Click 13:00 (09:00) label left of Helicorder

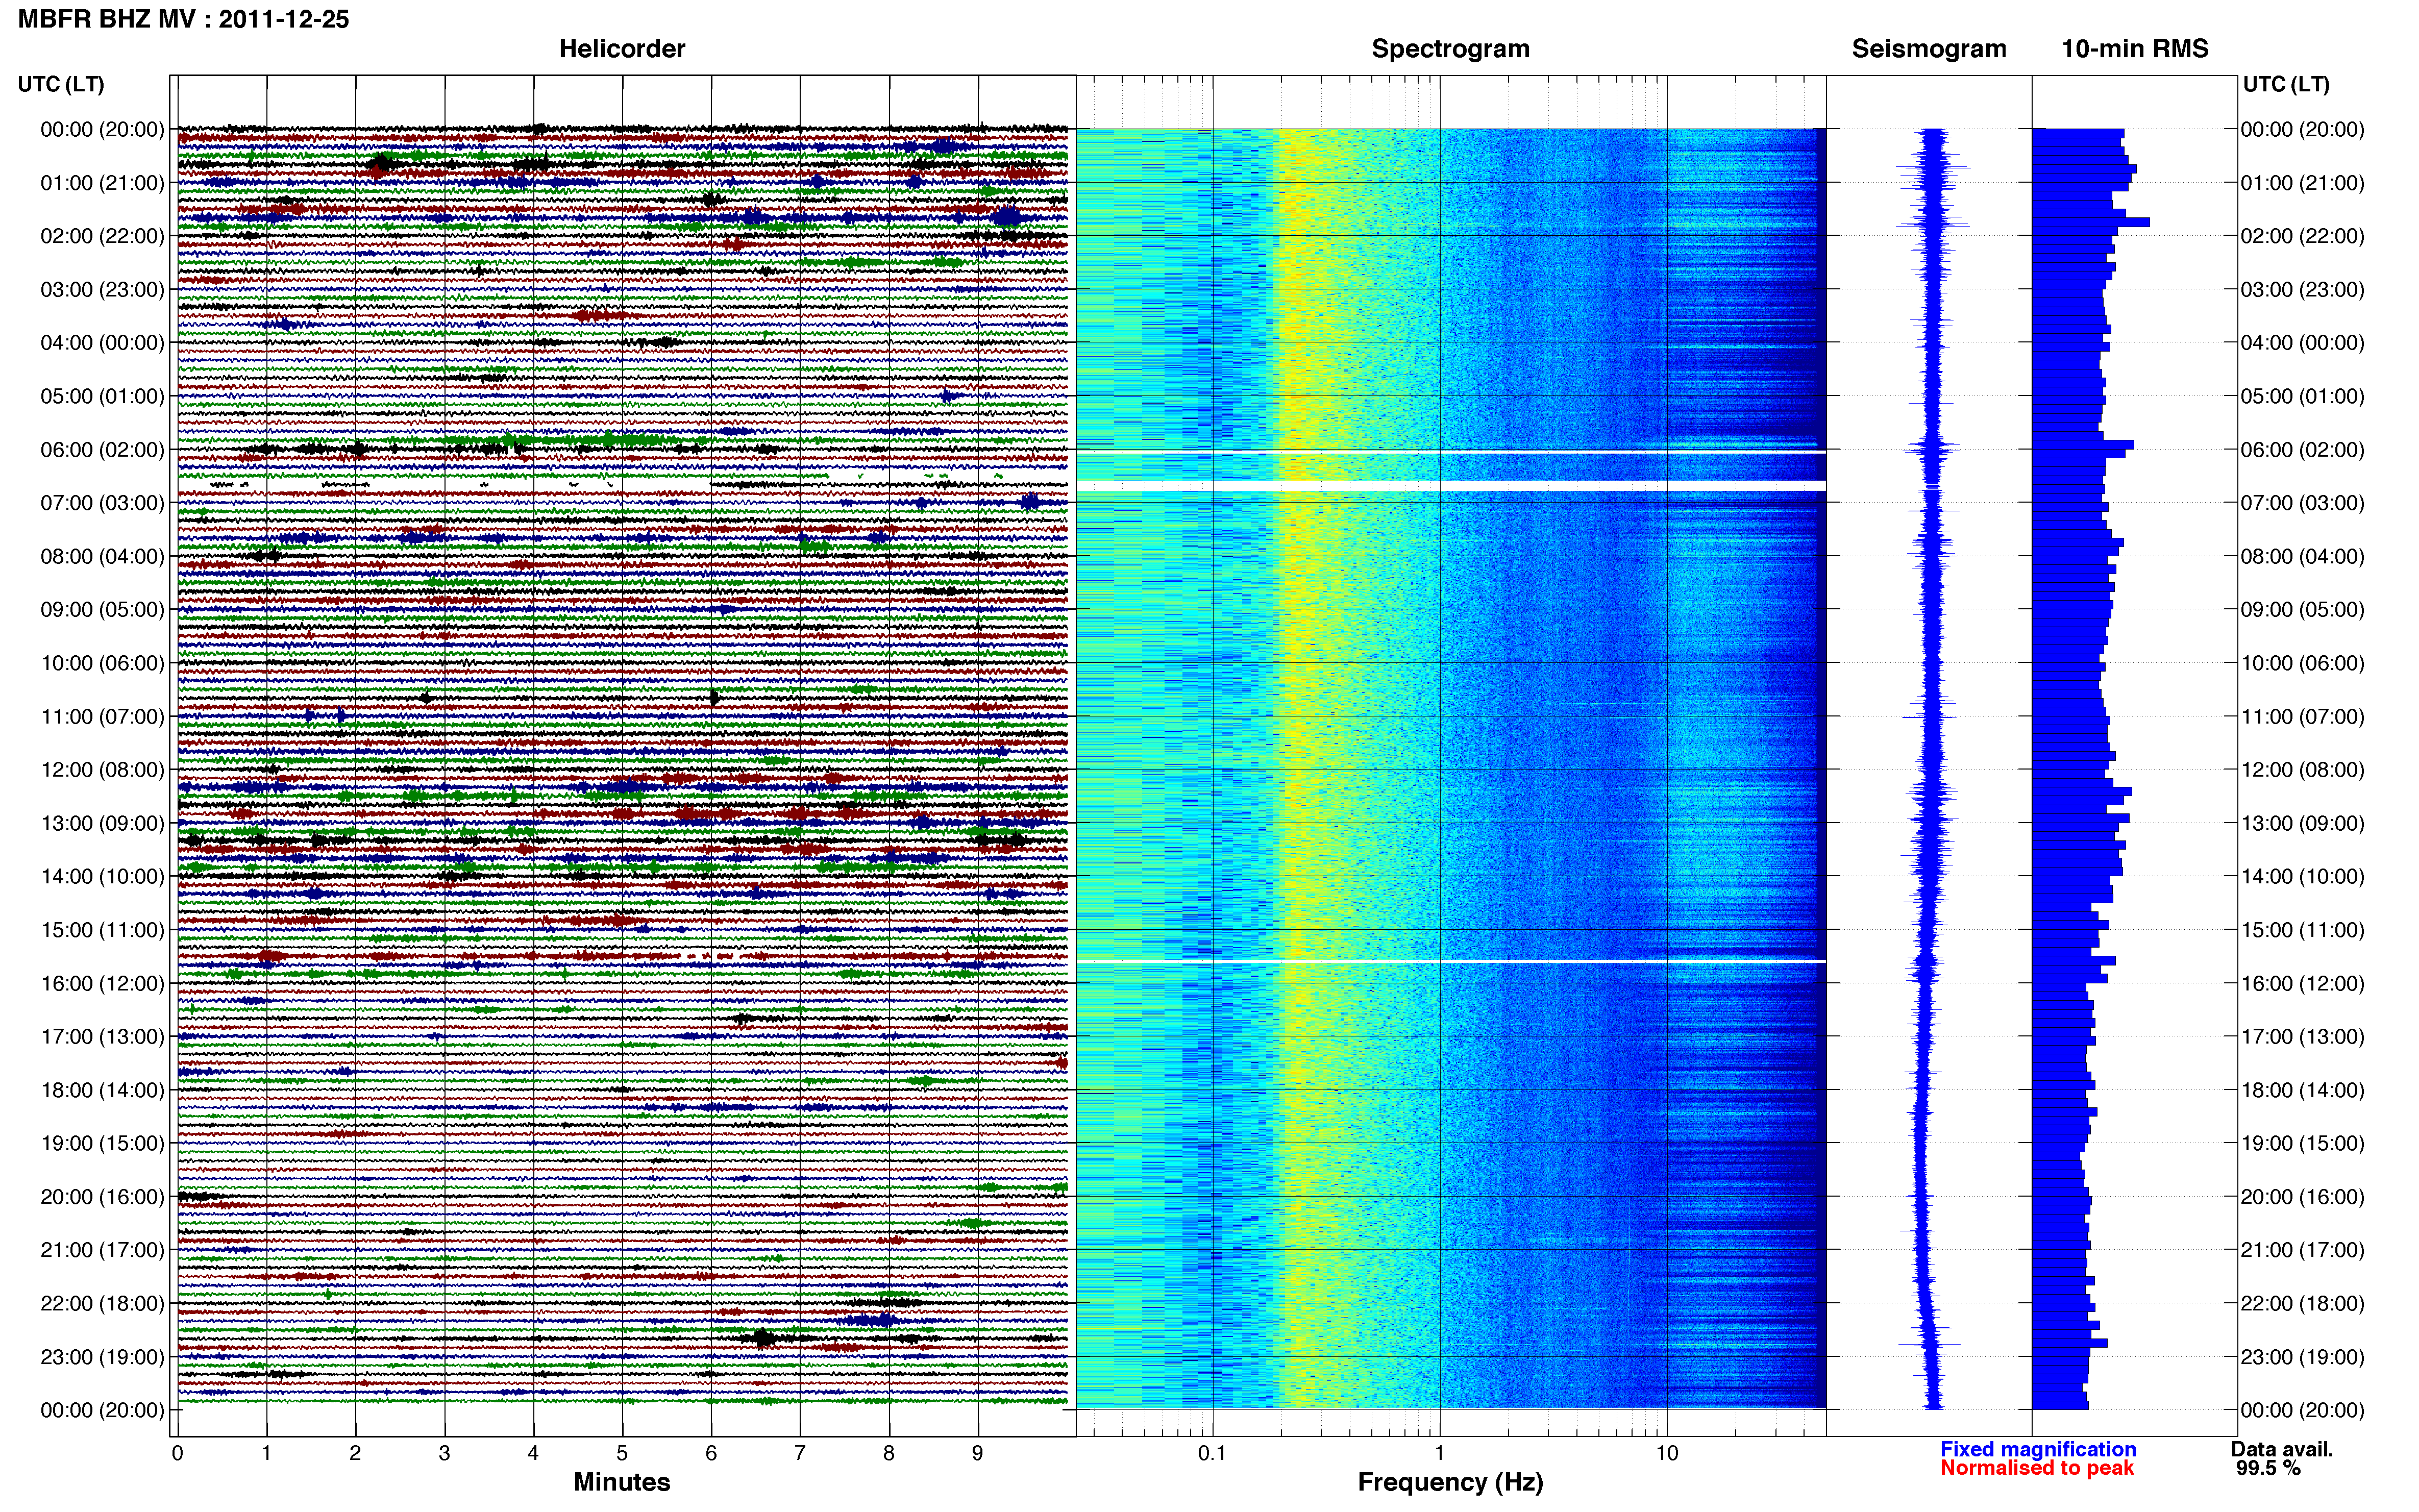coord(102,823)
